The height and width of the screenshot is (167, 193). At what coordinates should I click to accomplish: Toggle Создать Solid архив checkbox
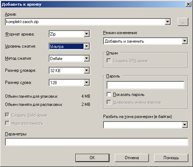(7, 115)
